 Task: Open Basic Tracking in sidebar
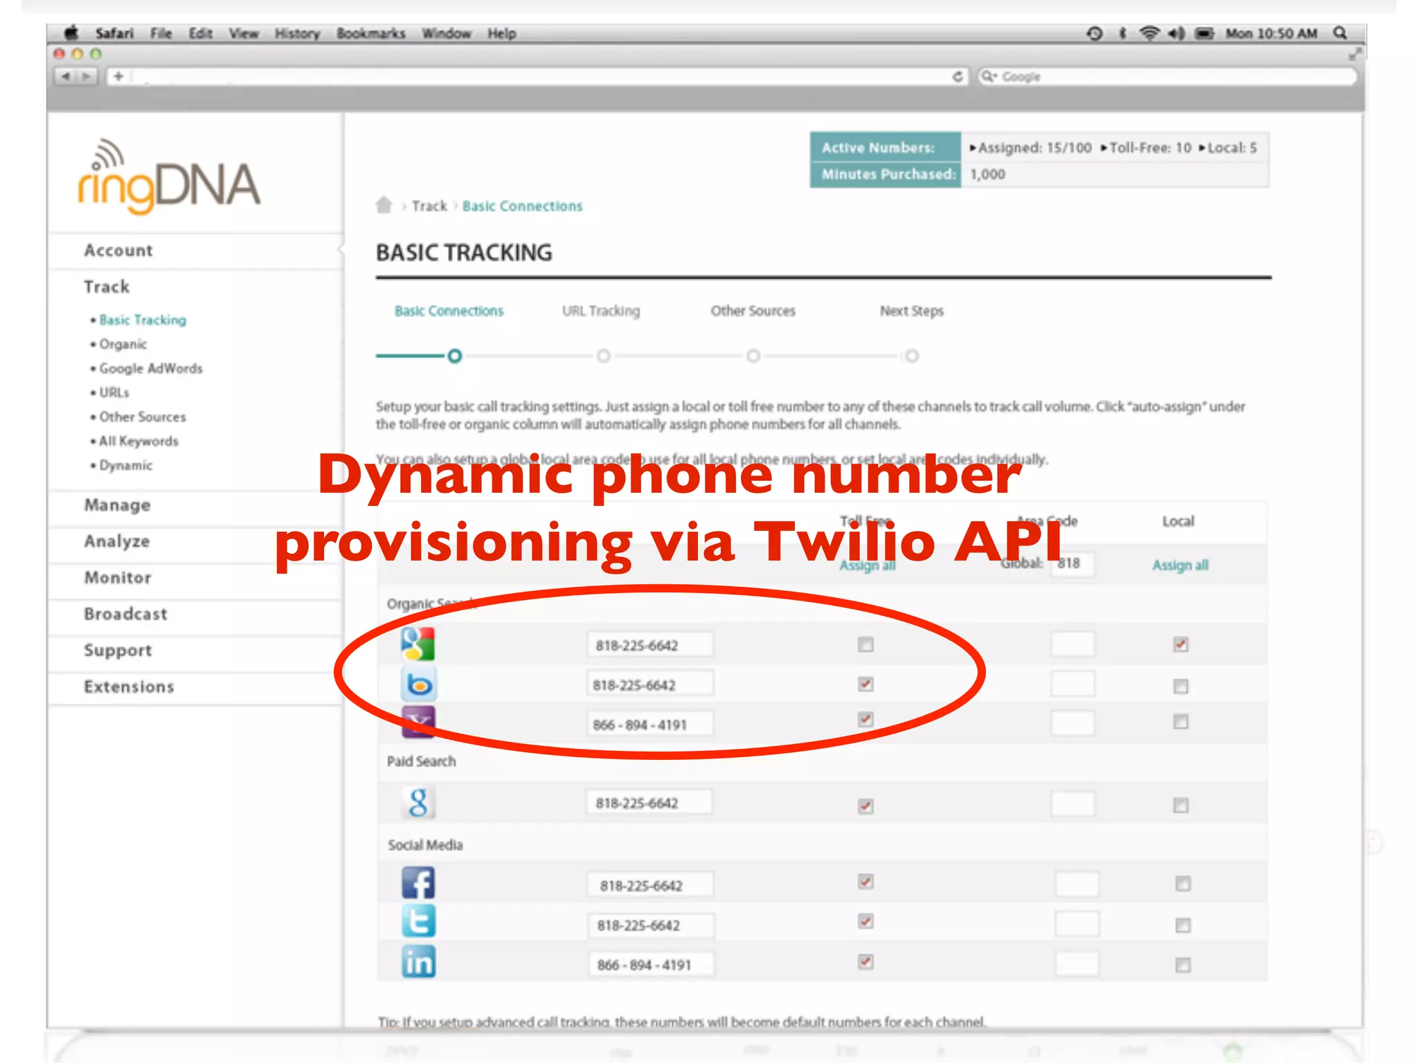tap(143, 320)
